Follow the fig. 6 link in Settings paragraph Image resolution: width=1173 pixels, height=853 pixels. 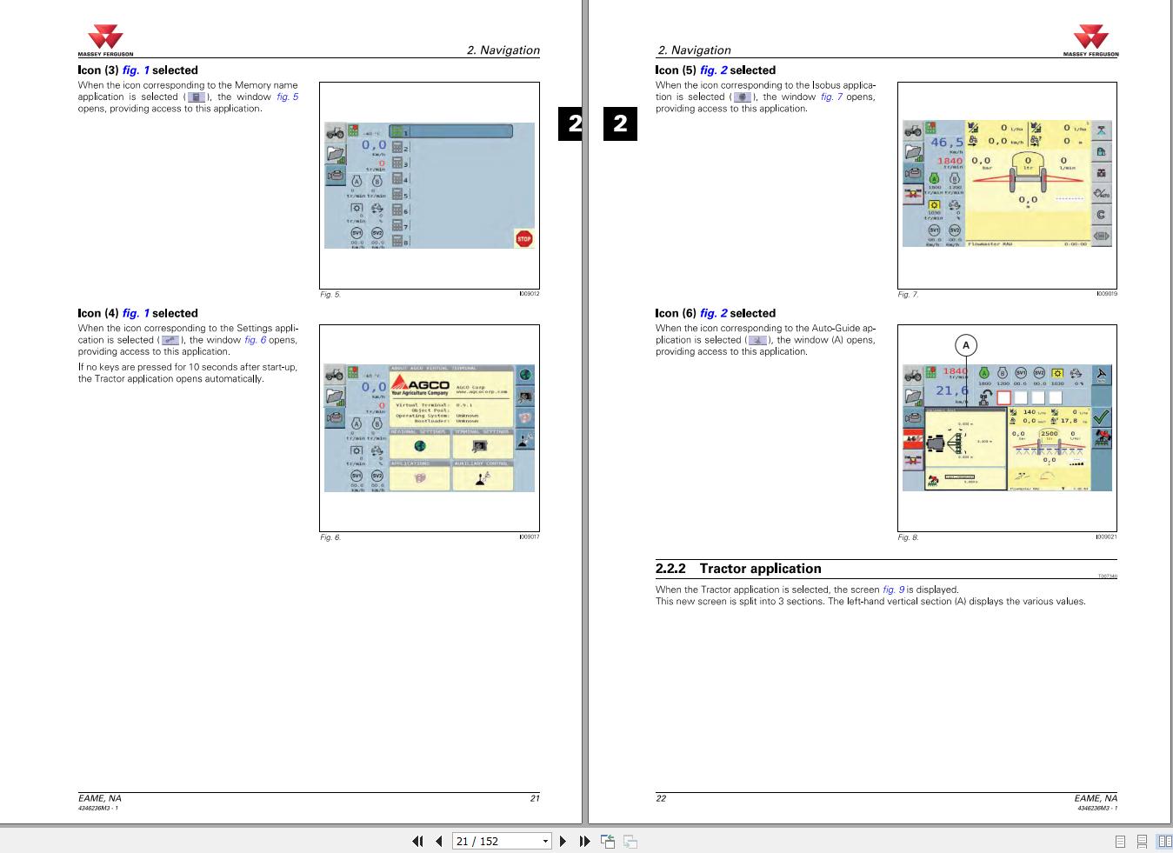click(x=255, y=340)
